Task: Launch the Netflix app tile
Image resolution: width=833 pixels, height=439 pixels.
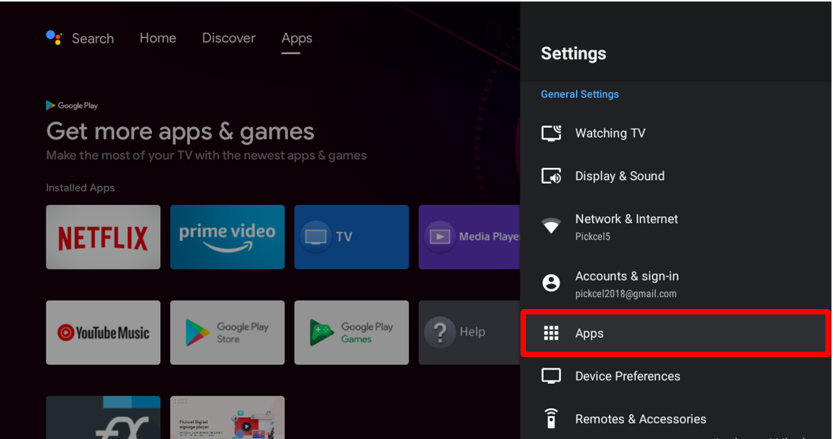Action: click(x=103, y=237)
